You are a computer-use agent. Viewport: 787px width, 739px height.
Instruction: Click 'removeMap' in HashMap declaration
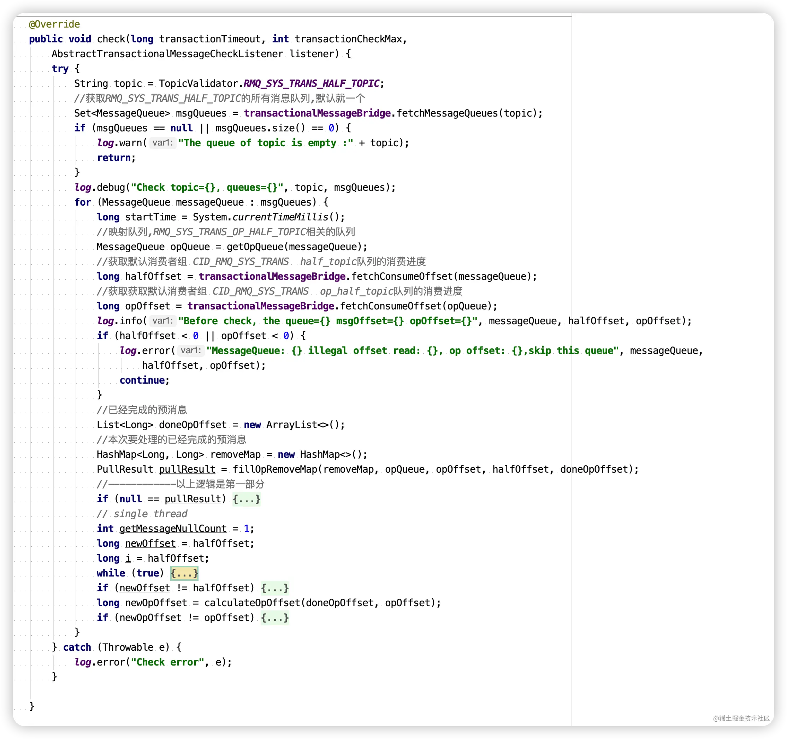[235, 454]
